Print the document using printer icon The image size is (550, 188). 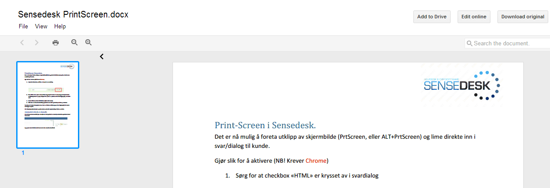(56, 43)
